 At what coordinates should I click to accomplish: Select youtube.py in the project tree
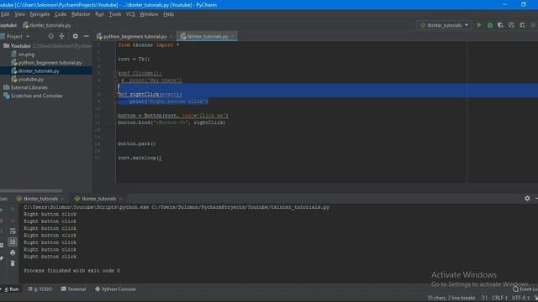point(30,79)
